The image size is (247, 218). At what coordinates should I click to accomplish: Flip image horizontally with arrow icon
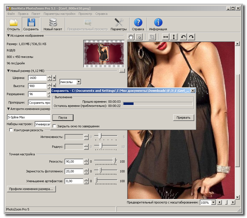166,37
